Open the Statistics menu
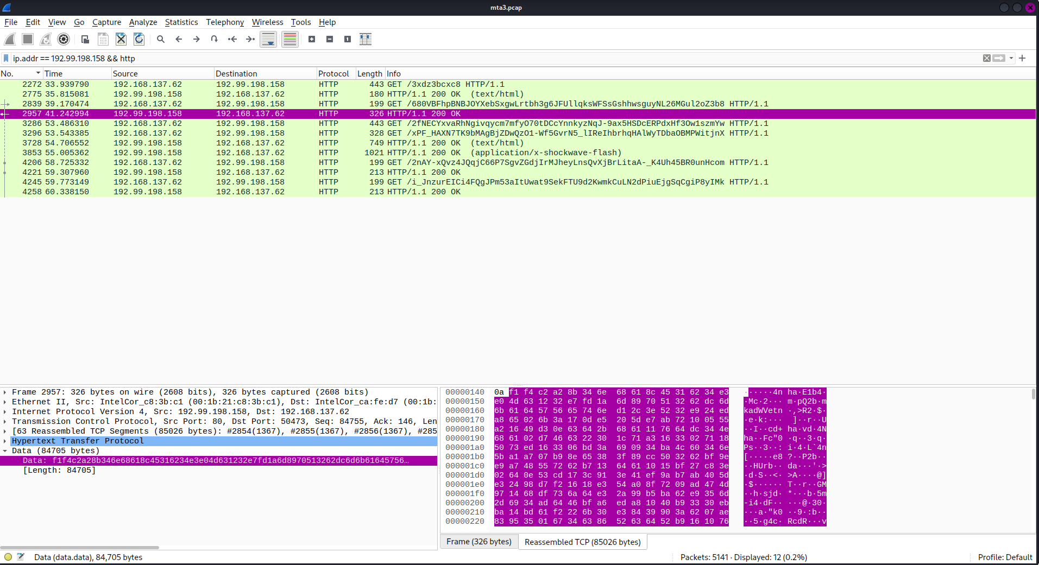The width and height of the screenshot is (1039, 565). point(181,22)
